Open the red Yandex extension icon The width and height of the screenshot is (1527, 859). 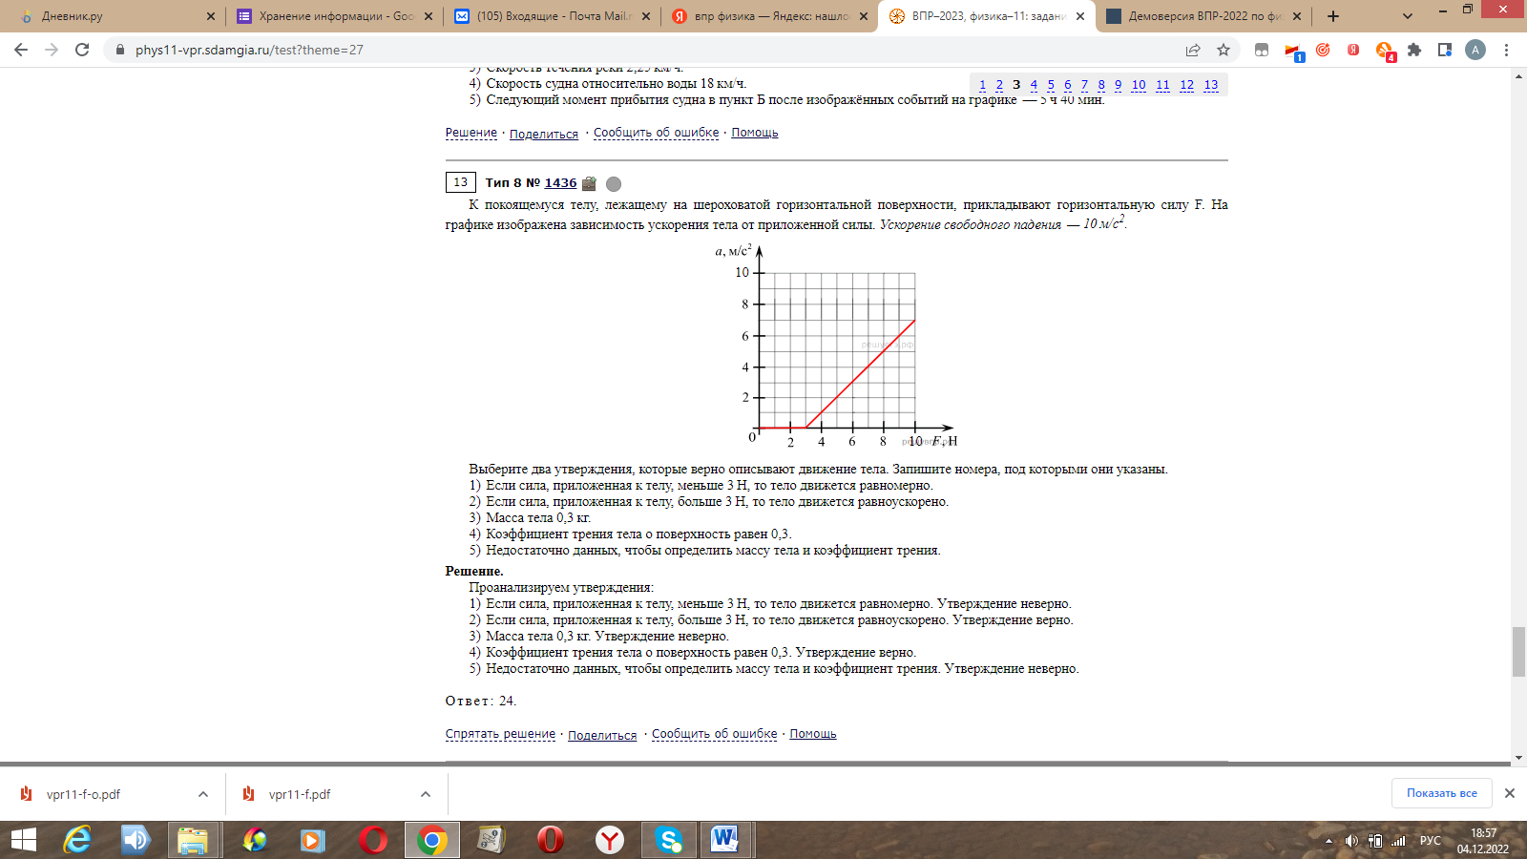pyautogui.click(x=1353, y=50)
